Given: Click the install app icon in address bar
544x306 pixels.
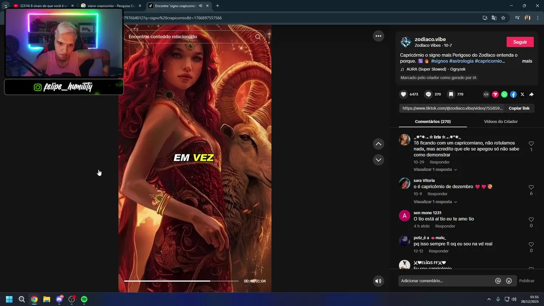Looking at the screenshot, I should coord(485,18).
